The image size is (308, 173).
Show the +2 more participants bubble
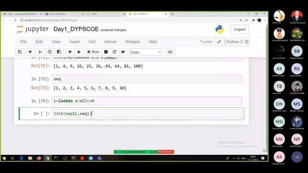[297, 157]
